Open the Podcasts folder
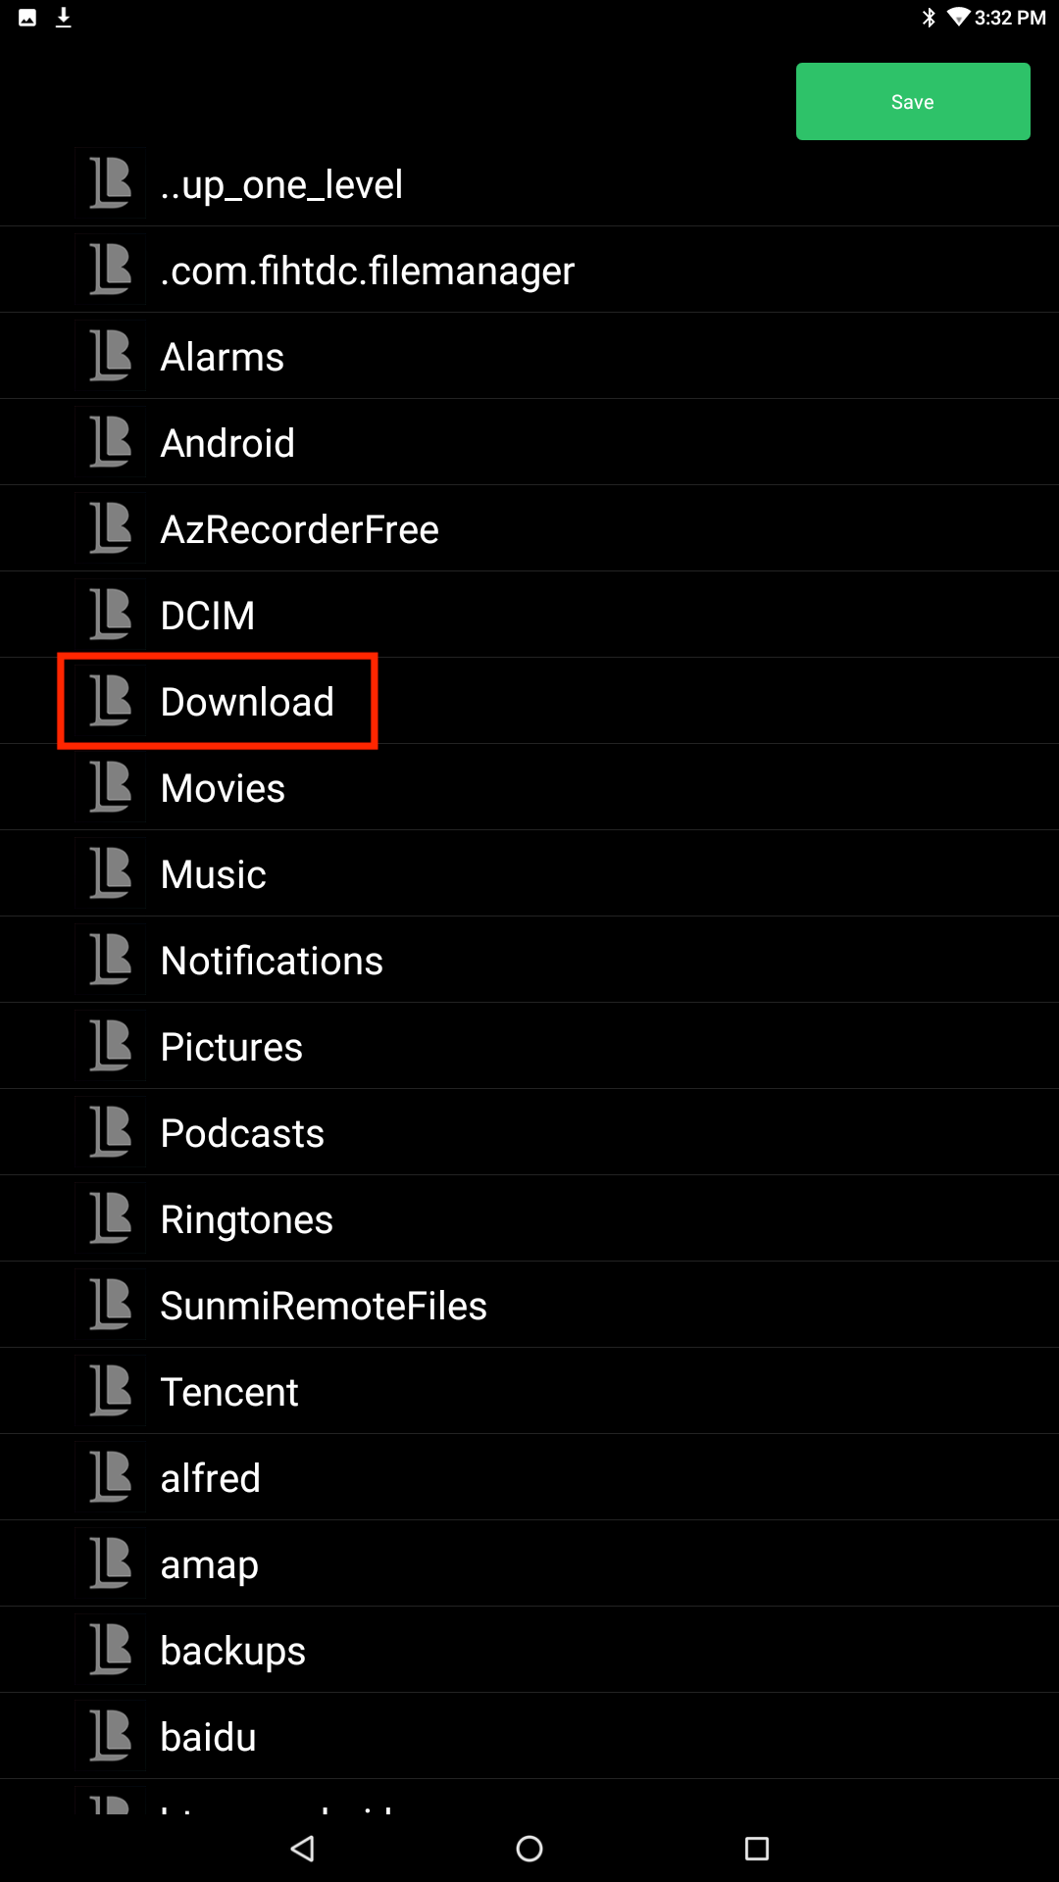This screenshot has height=1882, width=1059. coord(529,1132)
